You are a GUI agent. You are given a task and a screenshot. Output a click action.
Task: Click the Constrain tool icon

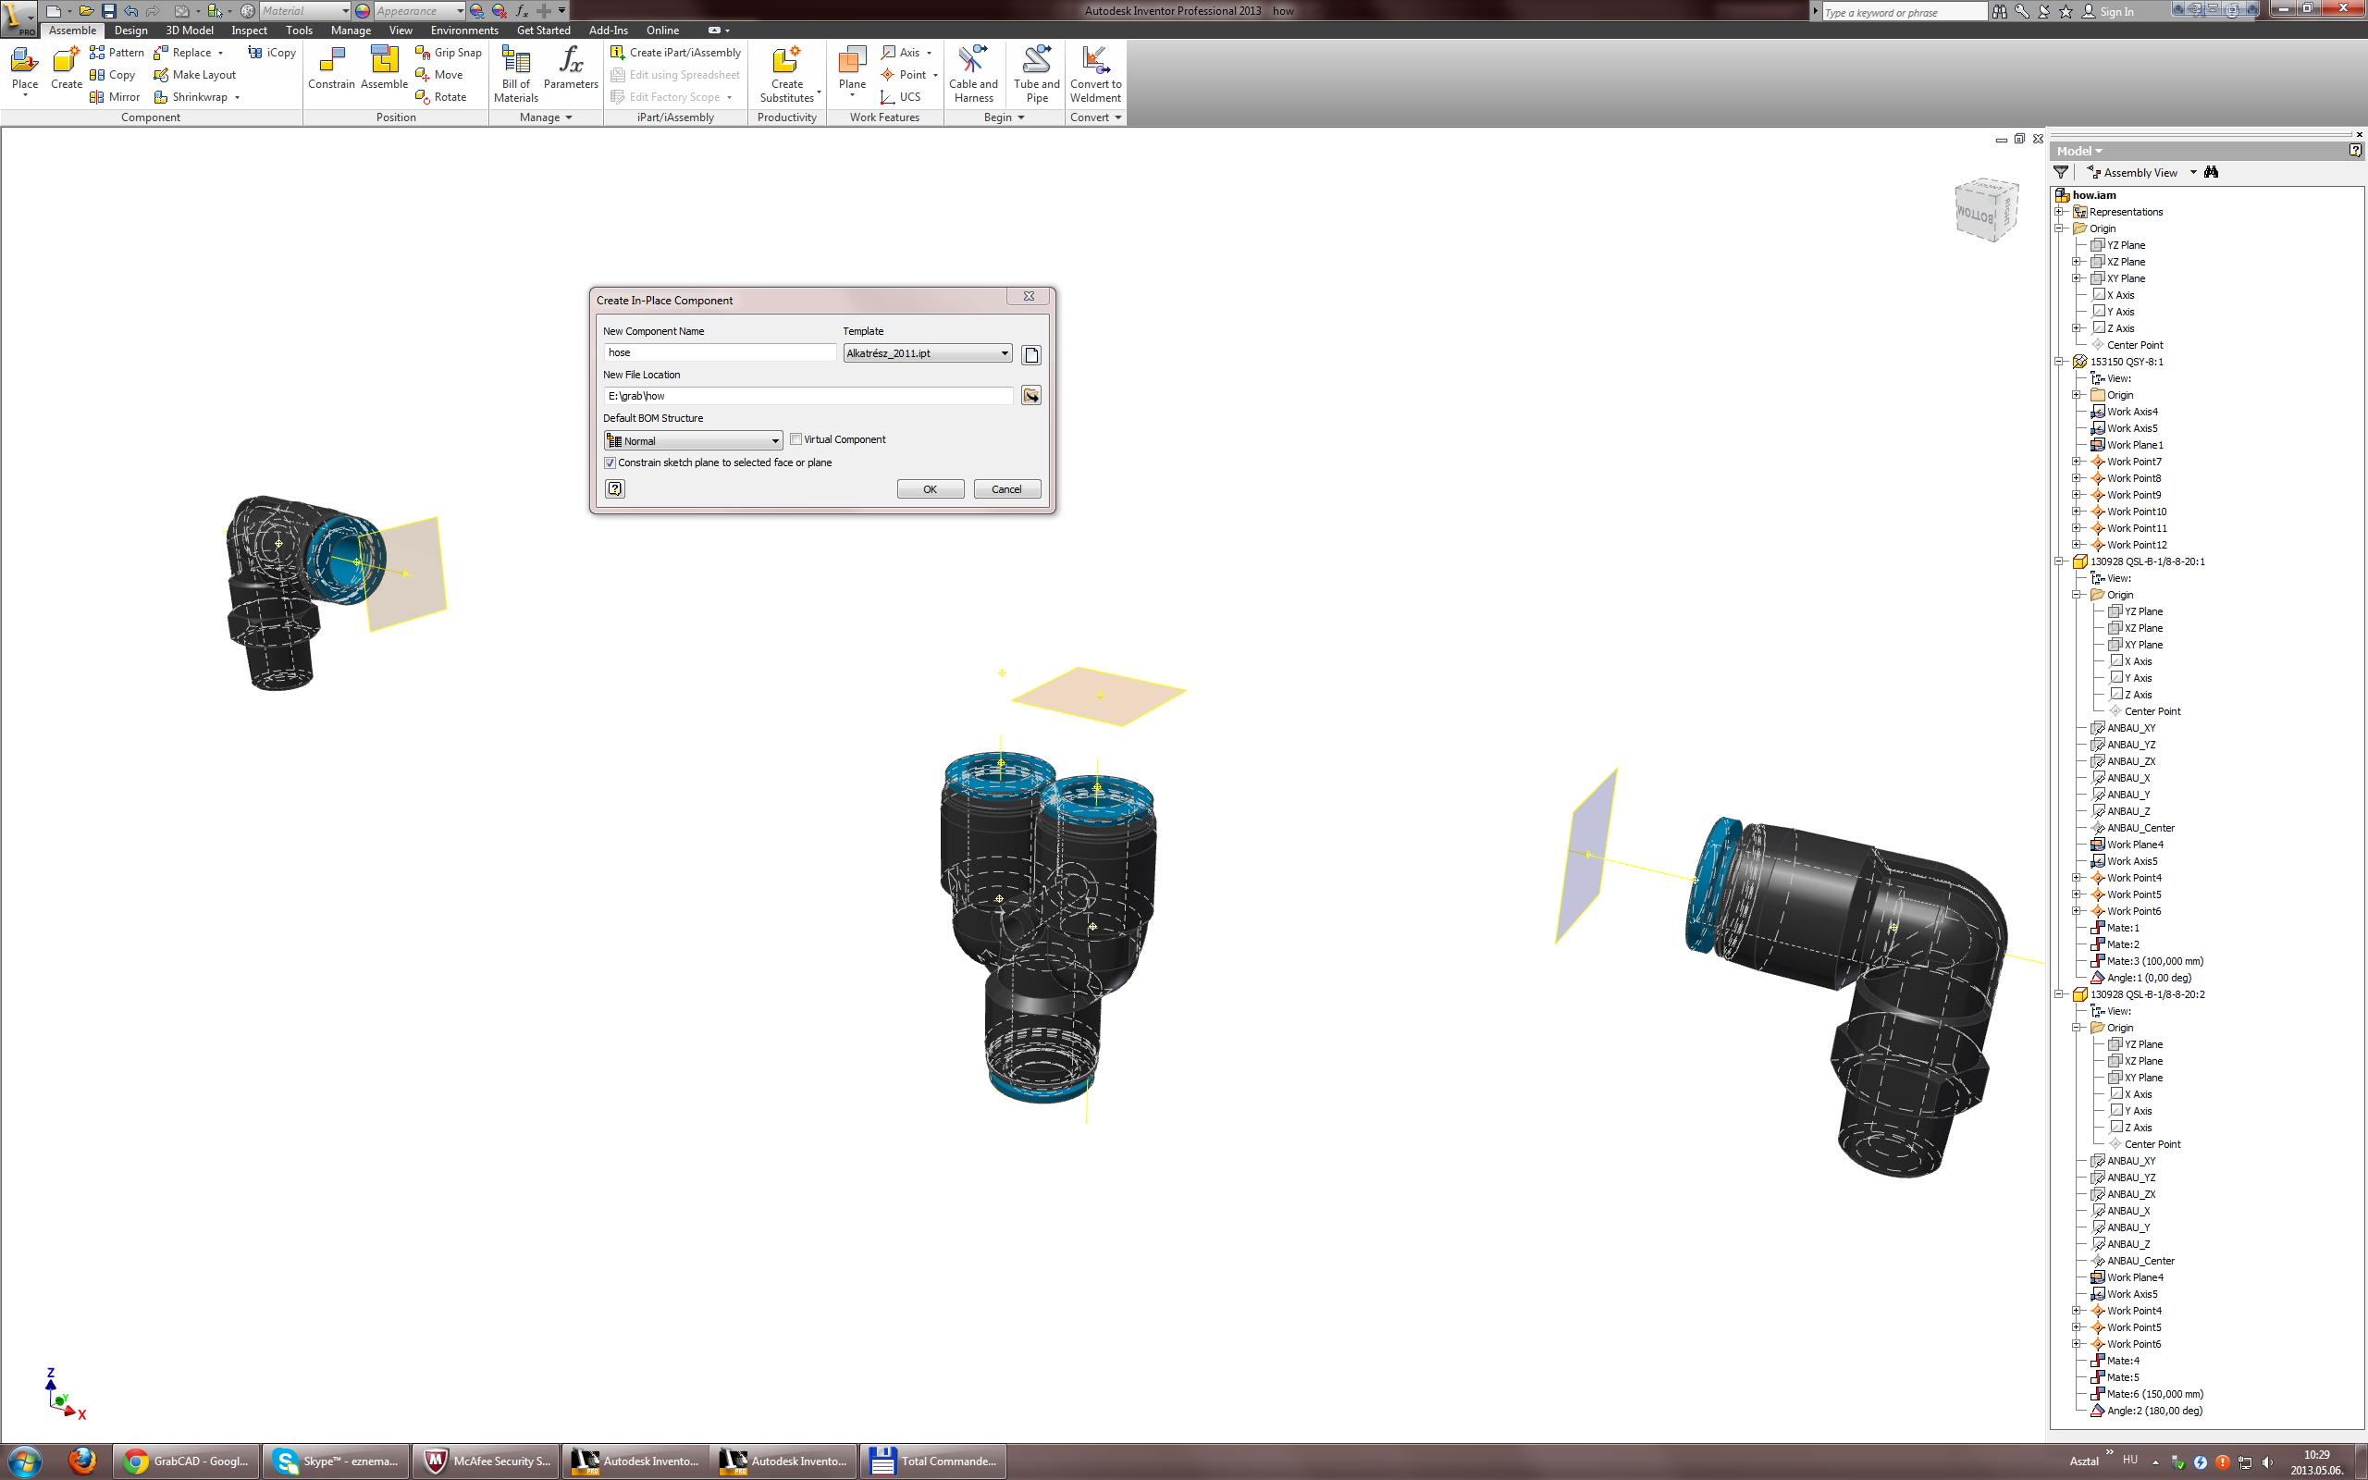pos(331,63)
